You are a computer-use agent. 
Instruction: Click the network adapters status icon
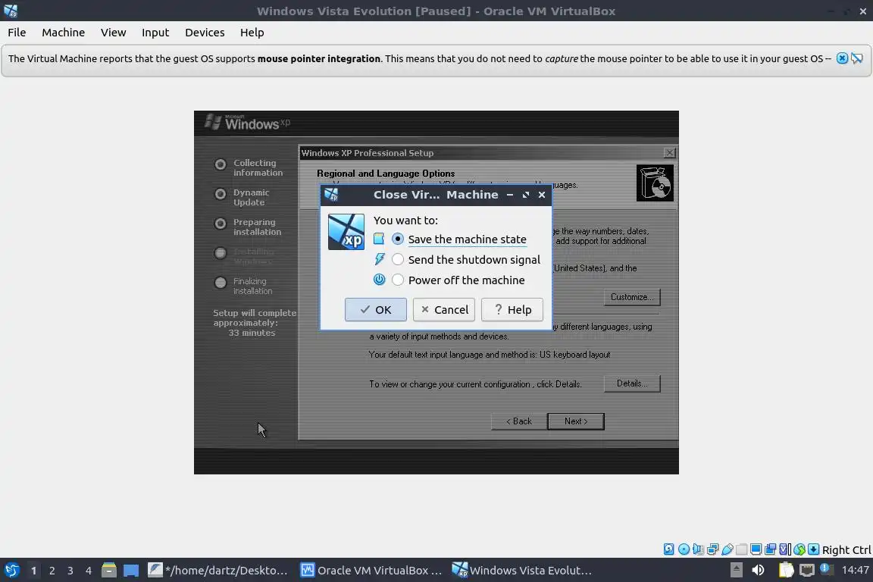pyautogui.click(x=712, y=549)
